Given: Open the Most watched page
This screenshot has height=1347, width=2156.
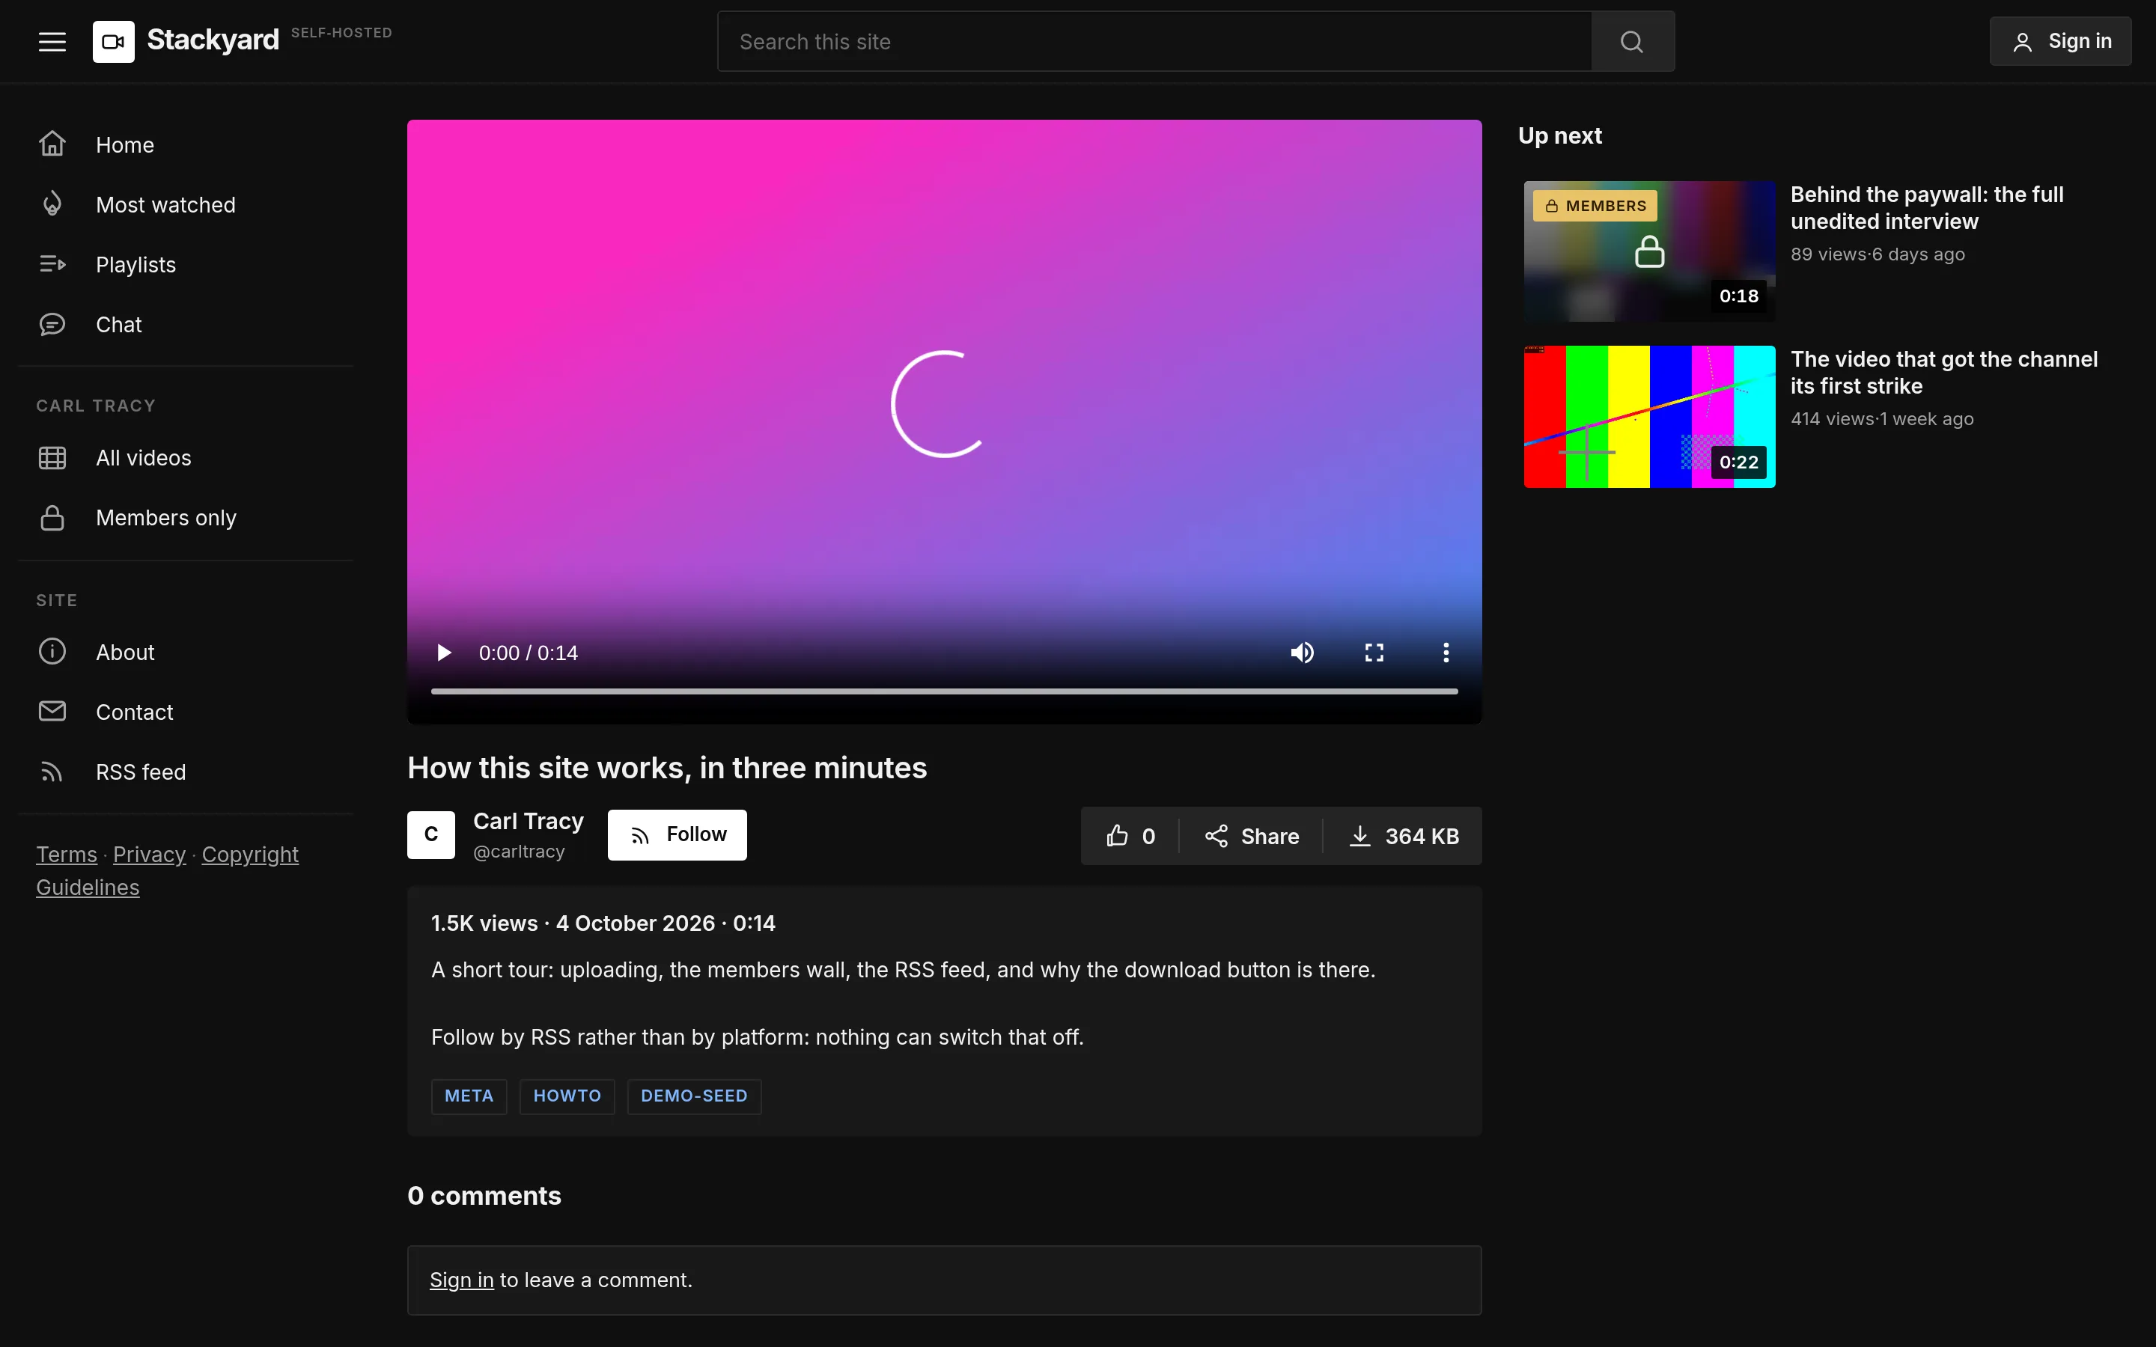Looking at the screenshot, I should tap(186, 205).
